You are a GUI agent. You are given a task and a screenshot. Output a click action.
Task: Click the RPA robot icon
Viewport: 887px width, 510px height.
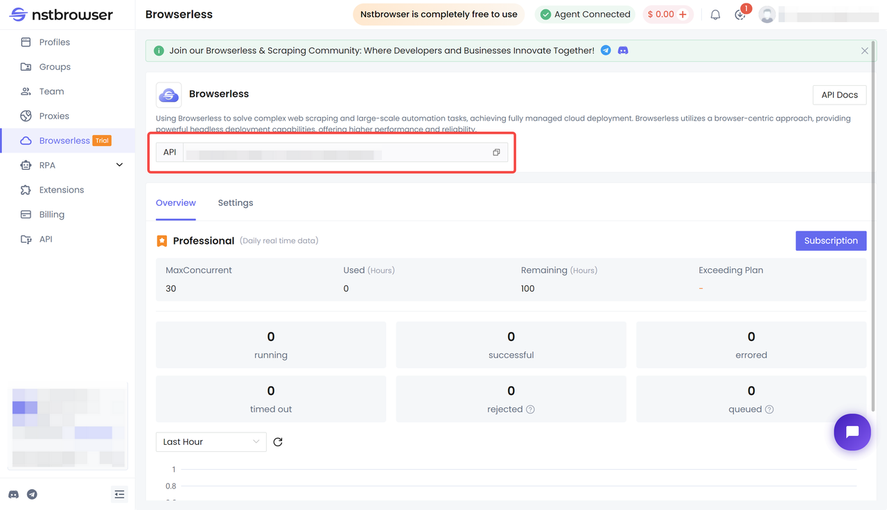pyautogui.click(x=26, y=165)
